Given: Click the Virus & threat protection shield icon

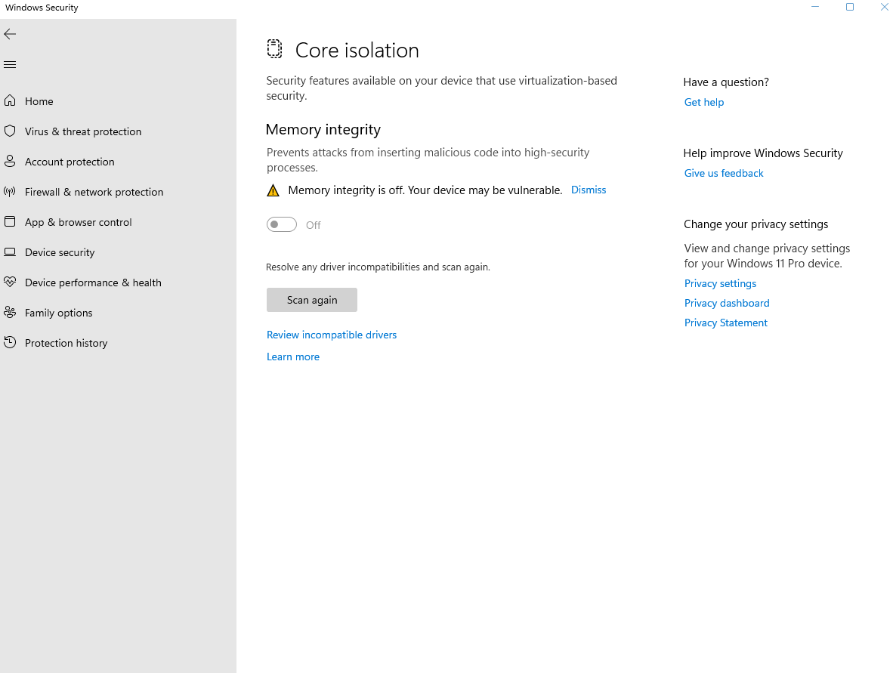Looking at the screenshot, I should [x=10, y=131].
